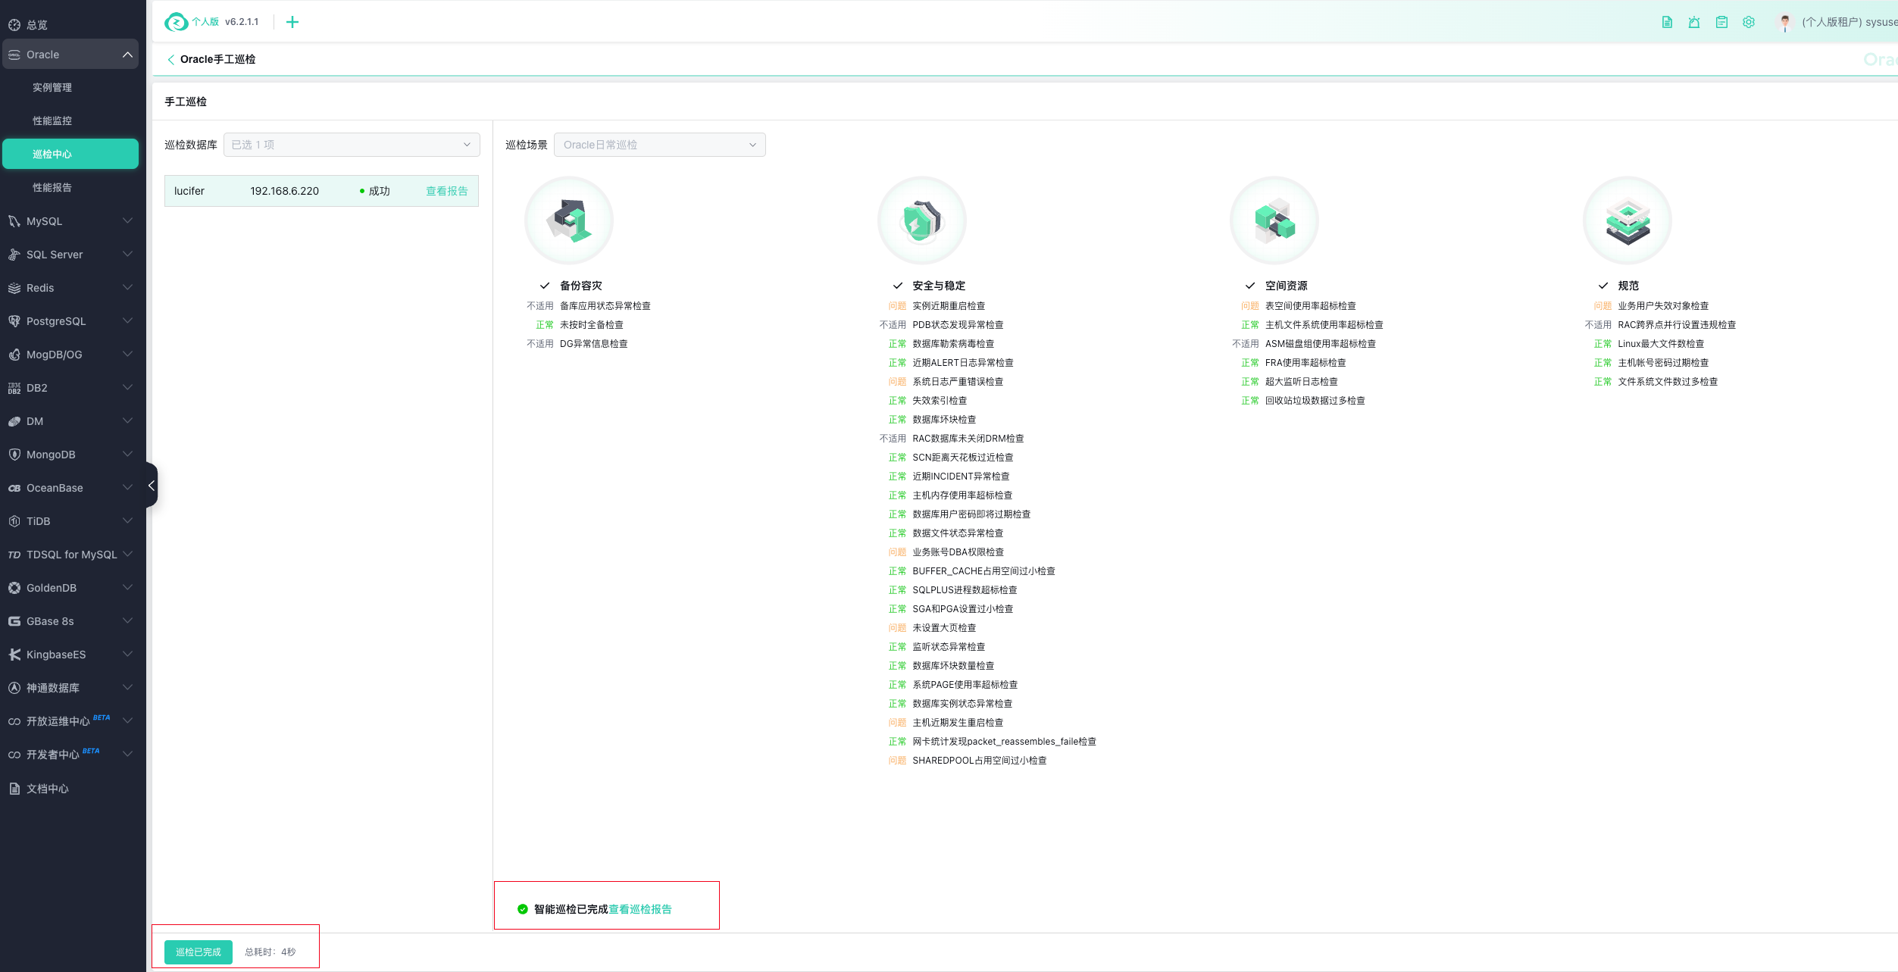
Task: Expand the MySQL sidebar menu
Action: [x=70, y=221]
